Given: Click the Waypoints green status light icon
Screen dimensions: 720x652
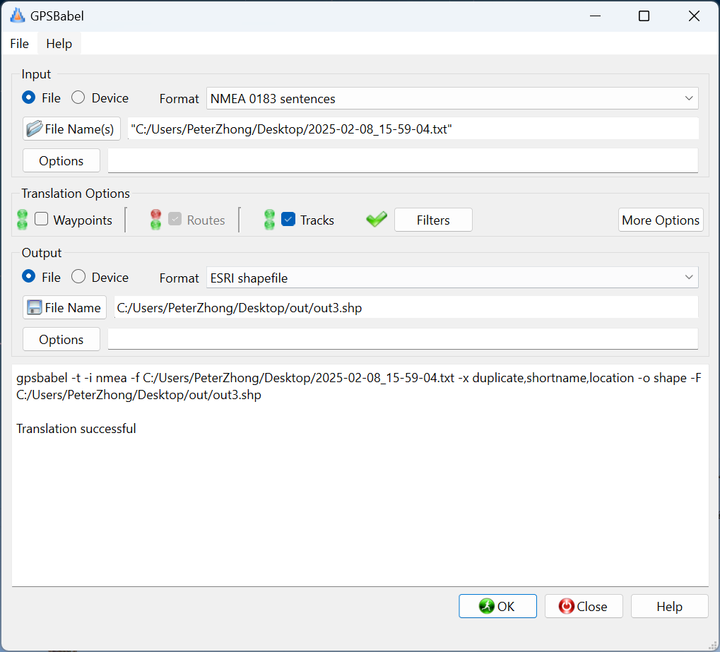Looking at the screenshot, I should pyautogui.click(x=22, y=220).
